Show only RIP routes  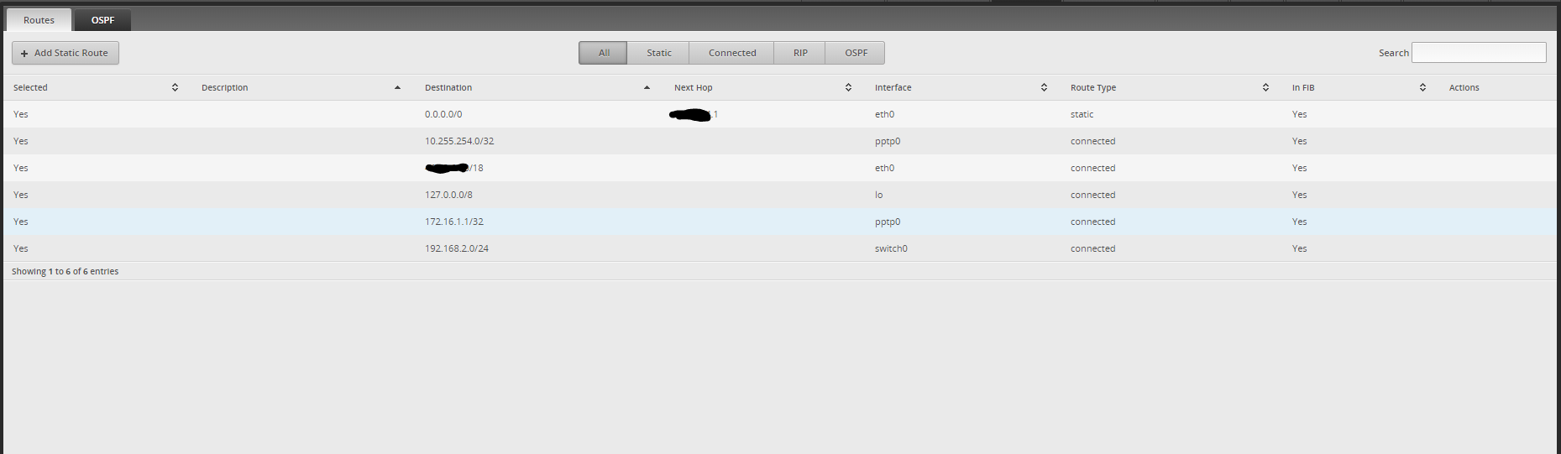pos(799,53)
